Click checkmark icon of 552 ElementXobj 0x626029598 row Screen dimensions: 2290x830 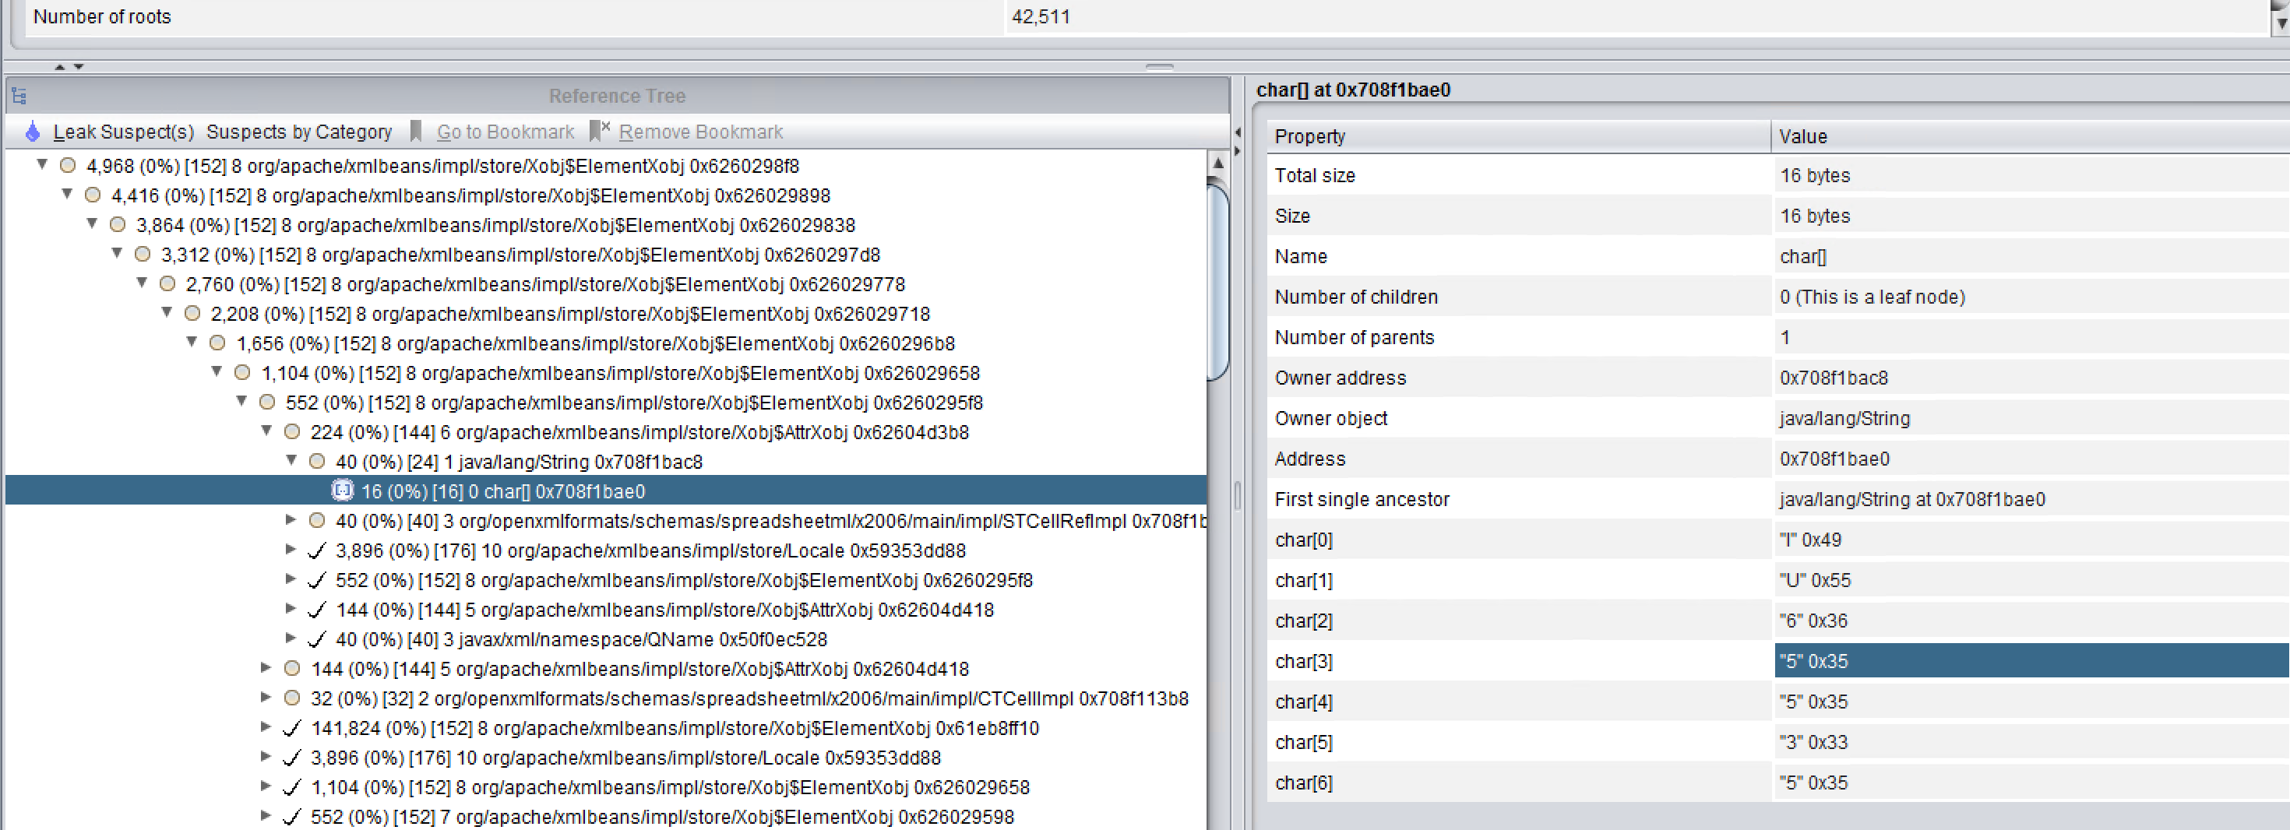[x=292, y=817]
